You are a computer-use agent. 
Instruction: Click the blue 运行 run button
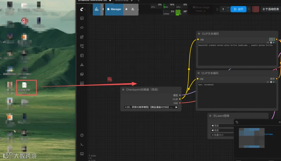(238, 9)
